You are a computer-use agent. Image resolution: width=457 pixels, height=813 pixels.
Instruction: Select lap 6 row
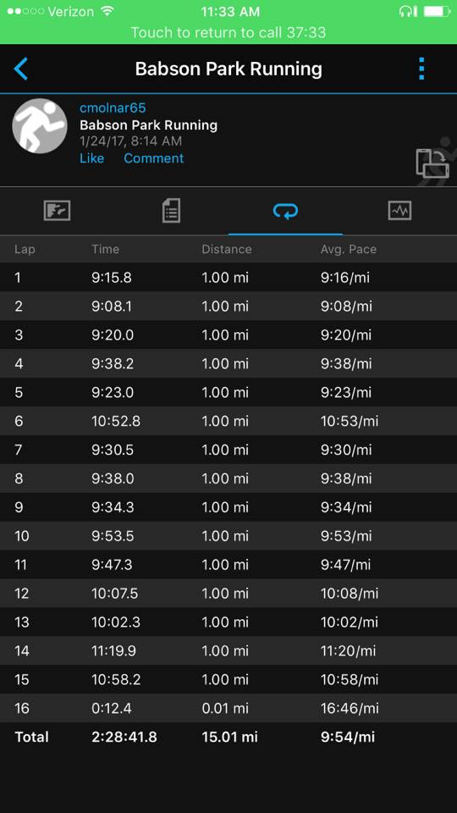click(228, 421)
